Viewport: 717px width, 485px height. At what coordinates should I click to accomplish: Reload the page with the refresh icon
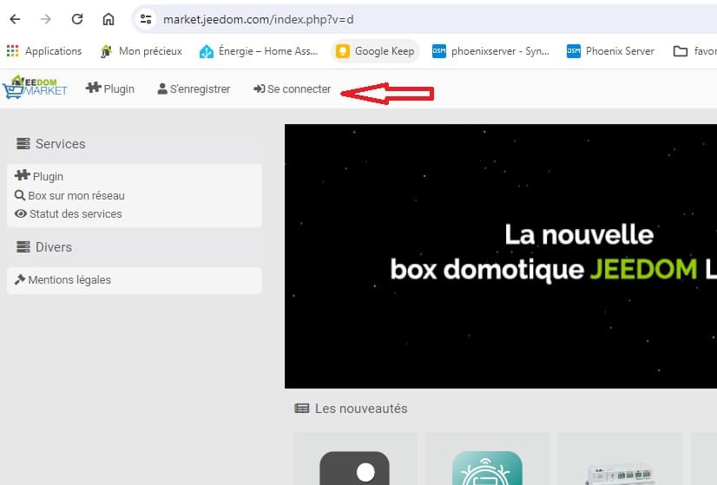[77, 19]
